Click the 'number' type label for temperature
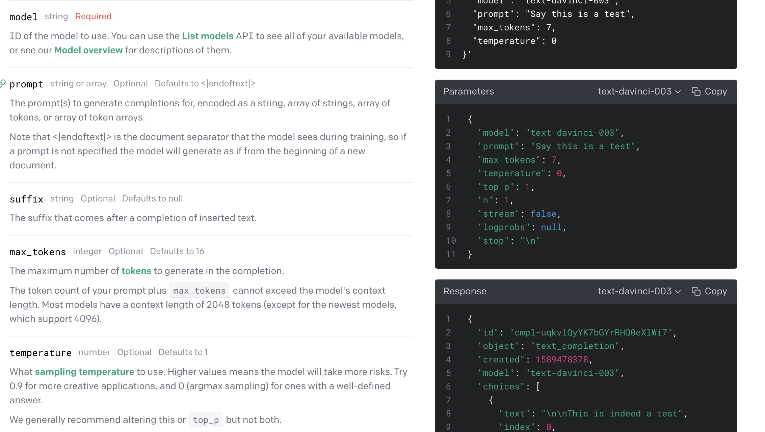The image size is (765, 432). pyautogui.click(x=95, y=352)
